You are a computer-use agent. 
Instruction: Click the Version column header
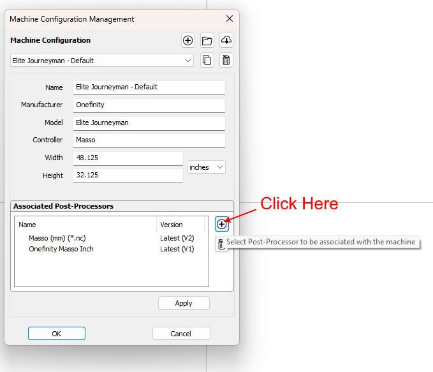coord(180,225)
